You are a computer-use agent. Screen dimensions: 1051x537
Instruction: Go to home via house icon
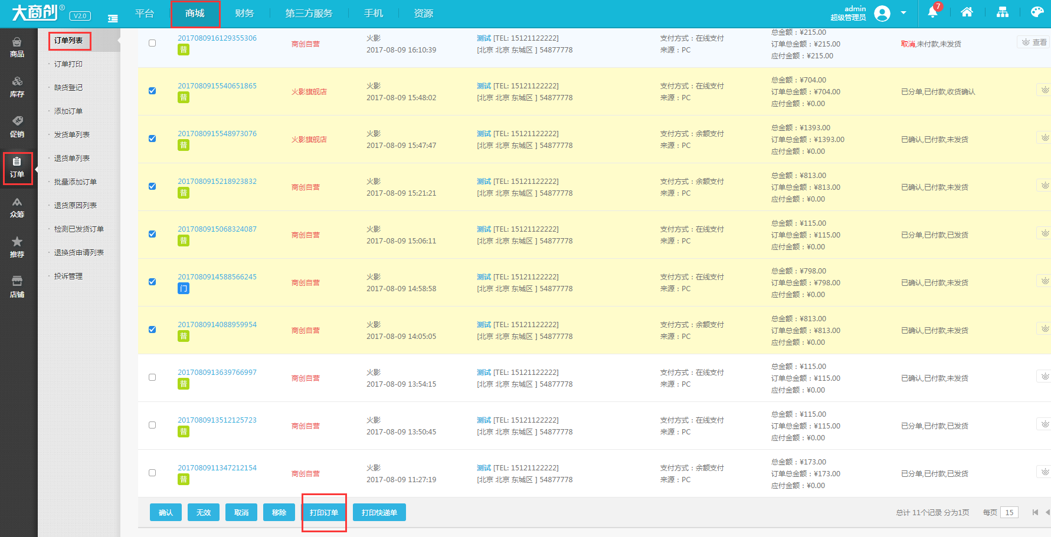coord(967,12)
